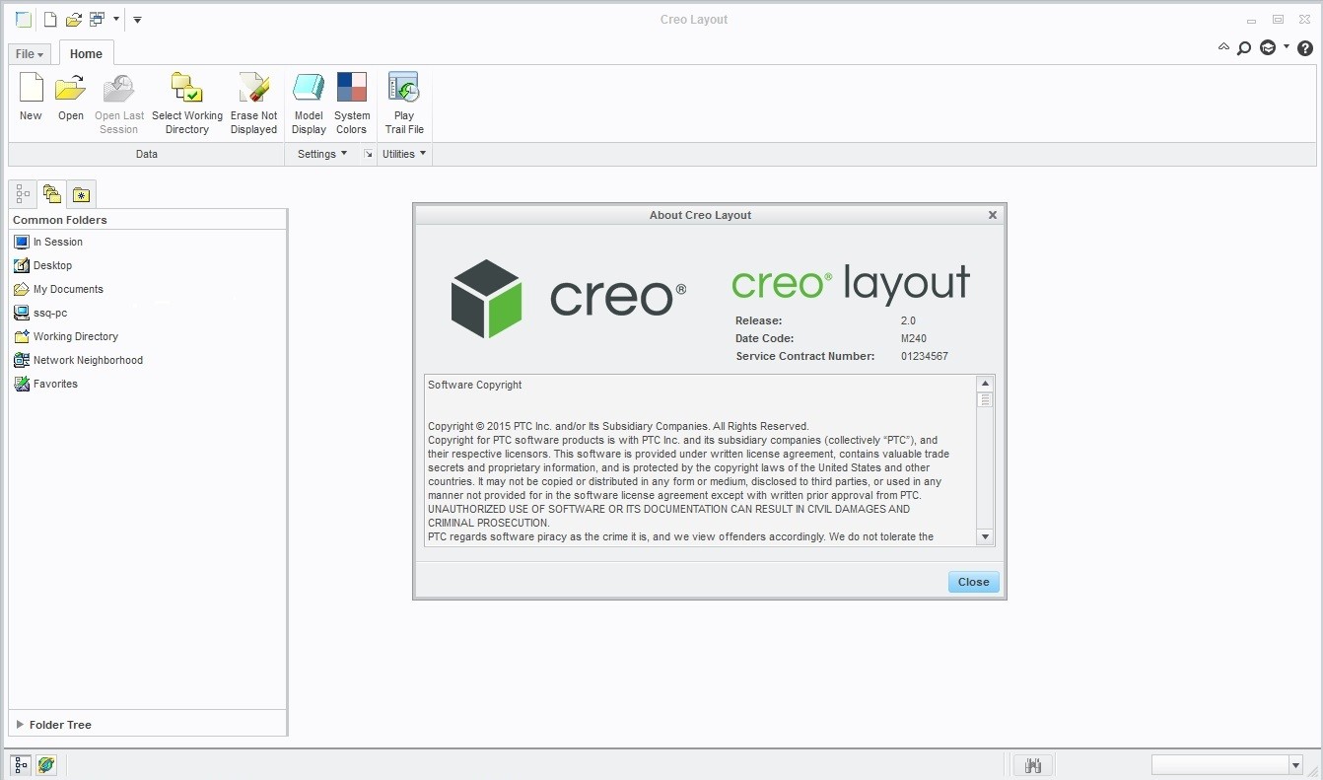
Task: Open the Customize Quick Access Toolbar dropdown
Action: click(x=137, y=20)
